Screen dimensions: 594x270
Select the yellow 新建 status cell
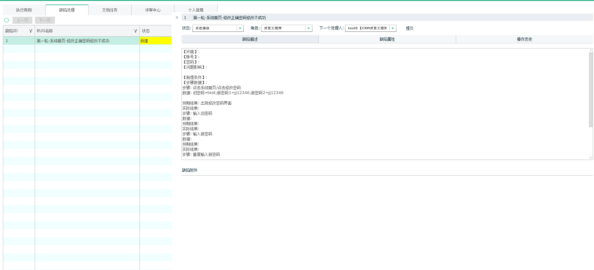coord(156,41)
